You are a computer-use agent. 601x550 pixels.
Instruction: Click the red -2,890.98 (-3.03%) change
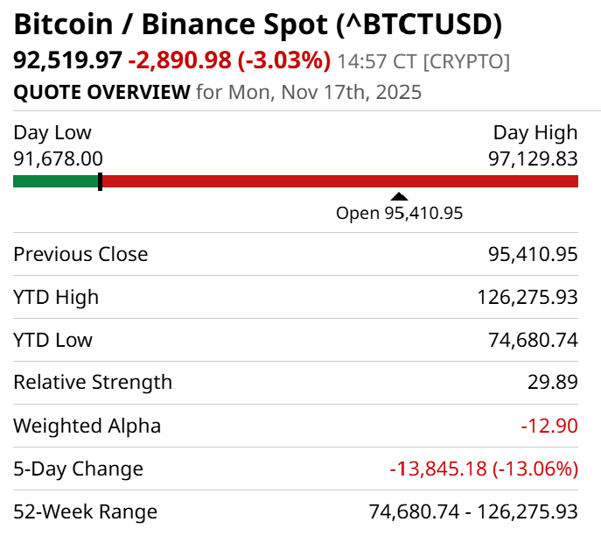point(229,61)
